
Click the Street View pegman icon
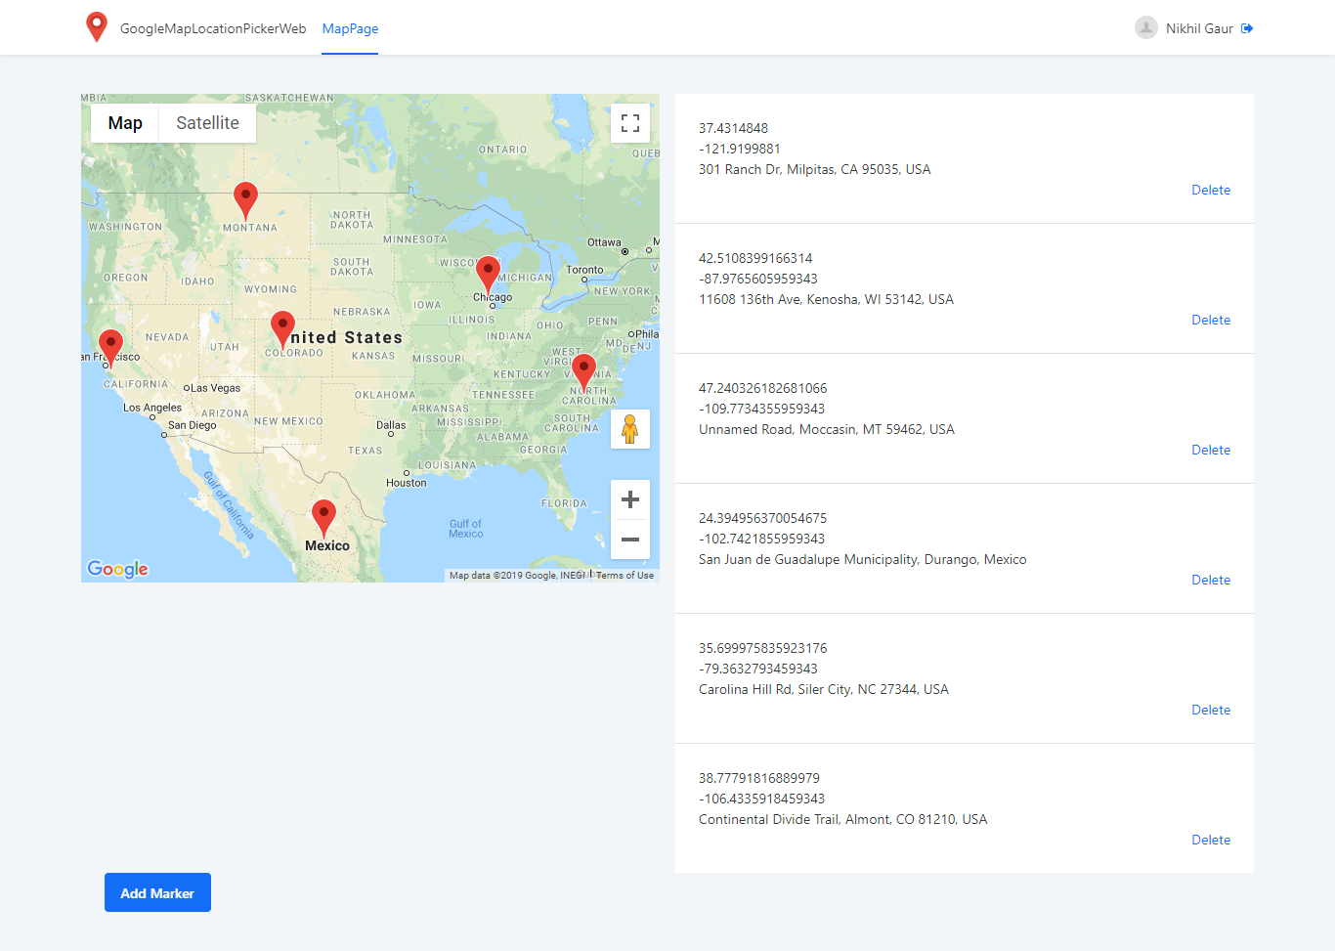[x=630, y=429]
